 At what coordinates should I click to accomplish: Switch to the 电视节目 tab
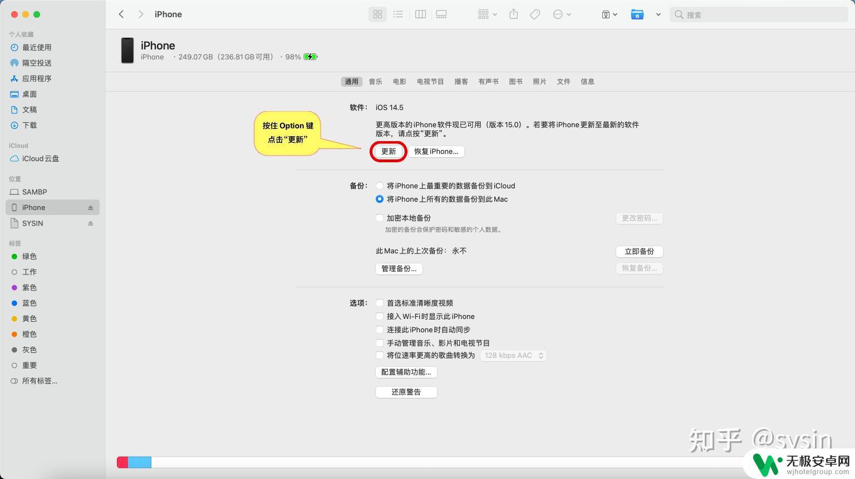[x=430, y=82]
